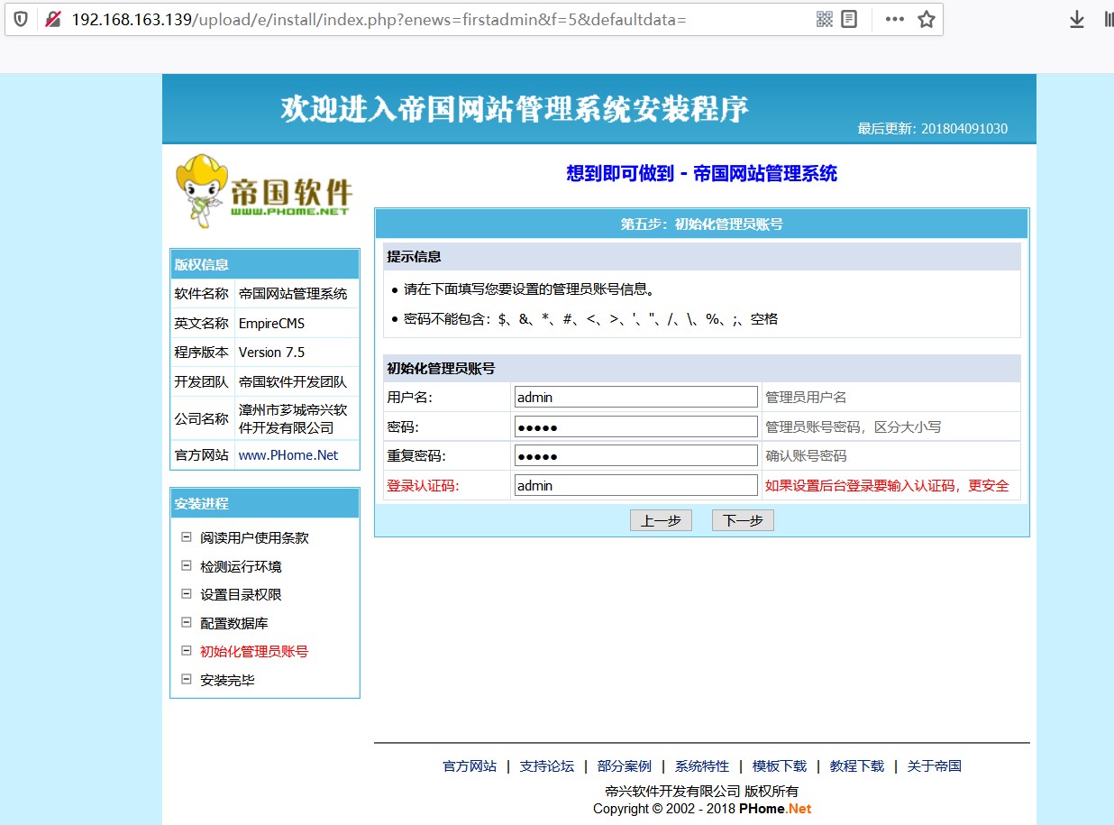Click 检测运行环境 step text
This screenshot has width=1114, height=825.
[x=241, y=566]
